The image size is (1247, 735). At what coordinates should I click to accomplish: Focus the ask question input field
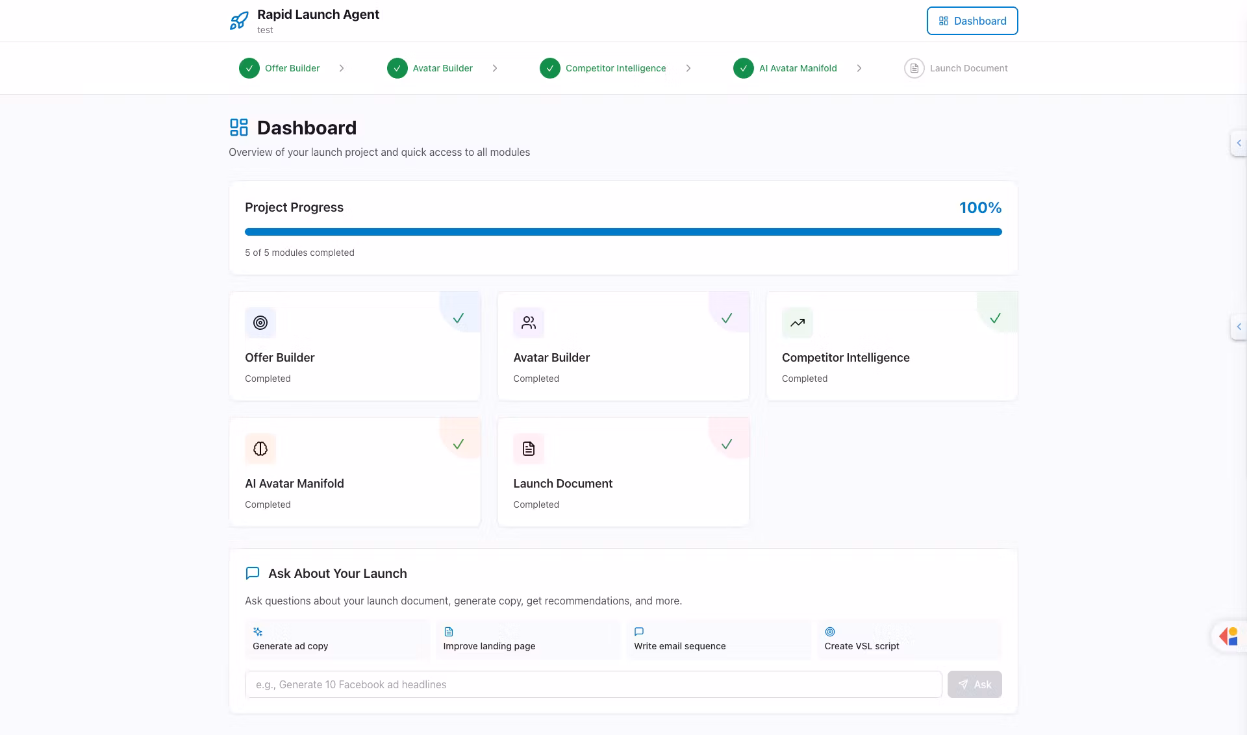click(x=593, y=684)
